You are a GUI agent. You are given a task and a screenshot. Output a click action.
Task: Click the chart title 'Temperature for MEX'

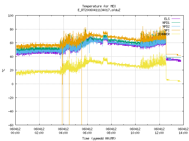99,6
